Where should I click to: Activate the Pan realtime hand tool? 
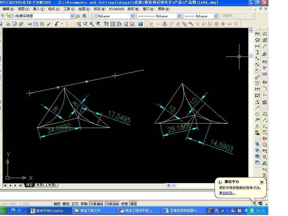[79, 24]
